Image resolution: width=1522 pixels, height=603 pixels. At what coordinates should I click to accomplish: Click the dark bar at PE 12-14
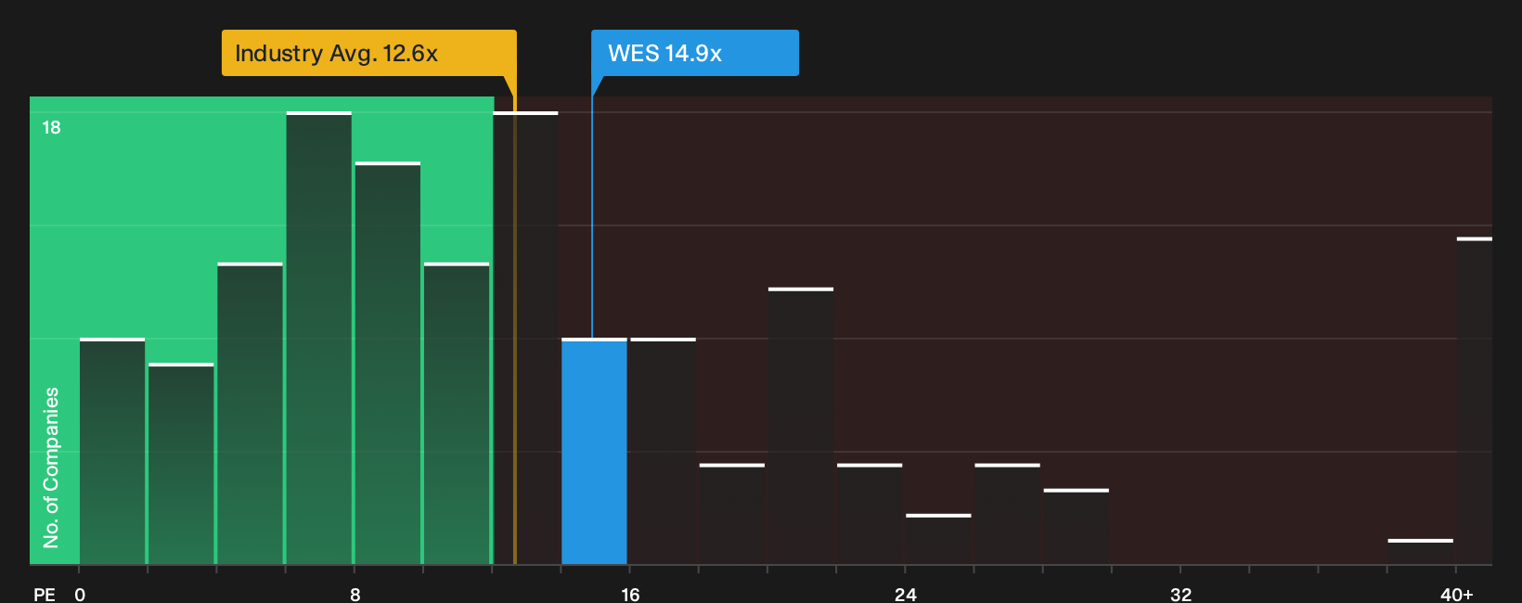(525, 339)
